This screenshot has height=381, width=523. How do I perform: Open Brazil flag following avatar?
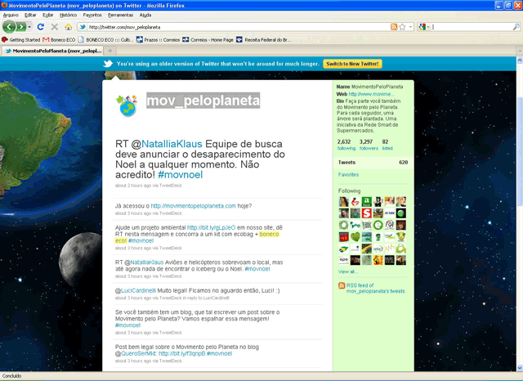343,249
